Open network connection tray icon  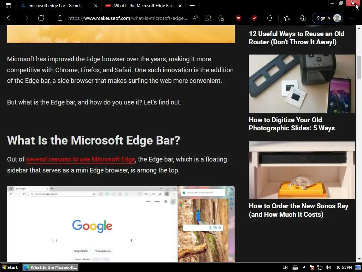coord(320,268)
